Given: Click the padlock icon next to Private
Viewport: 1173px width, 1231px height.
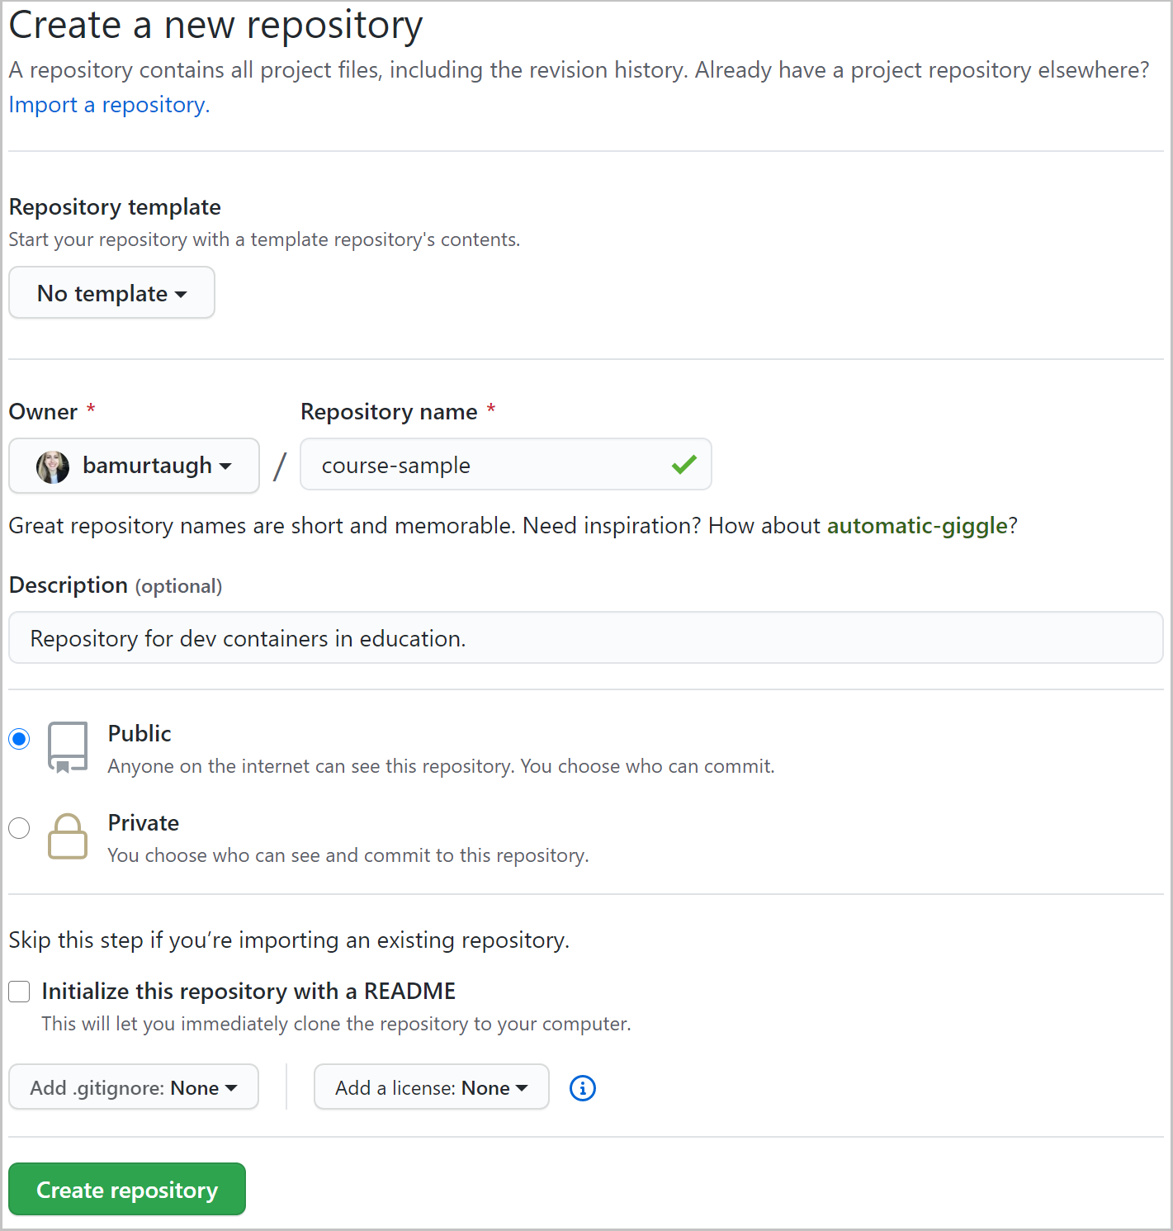Looking at the screenshot, I should [68, 836].
